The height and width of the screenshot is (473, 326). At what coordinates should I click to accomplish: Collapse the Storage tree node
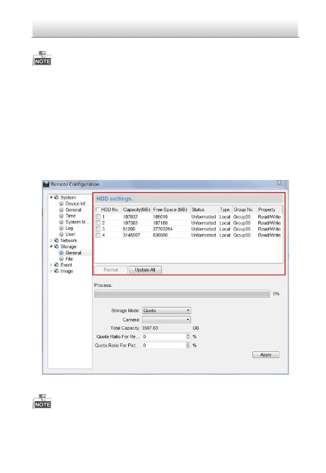(51, 247)
